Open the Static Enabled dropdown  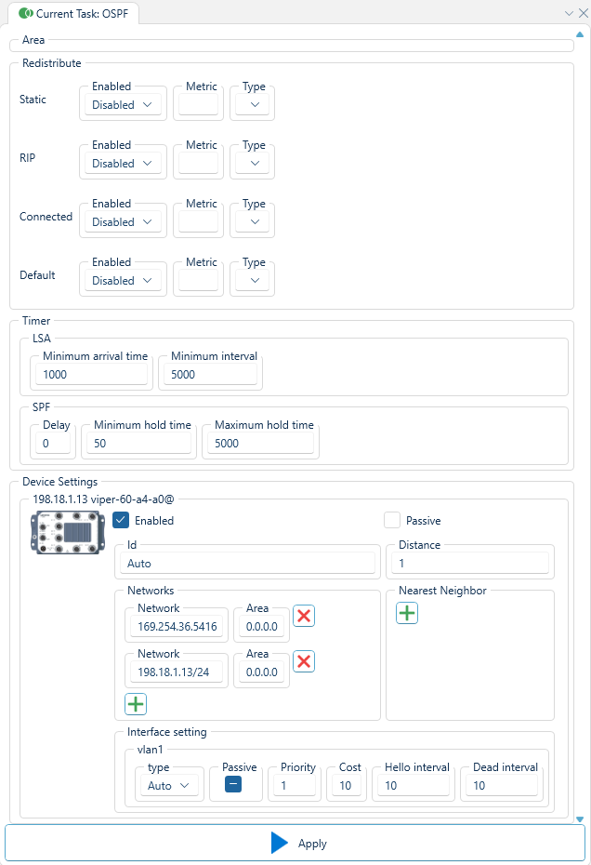click(x=123, y=105)
